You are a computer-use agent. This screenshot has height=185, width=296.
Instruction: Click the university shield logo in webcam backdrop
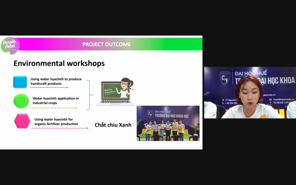pos(225,77)
